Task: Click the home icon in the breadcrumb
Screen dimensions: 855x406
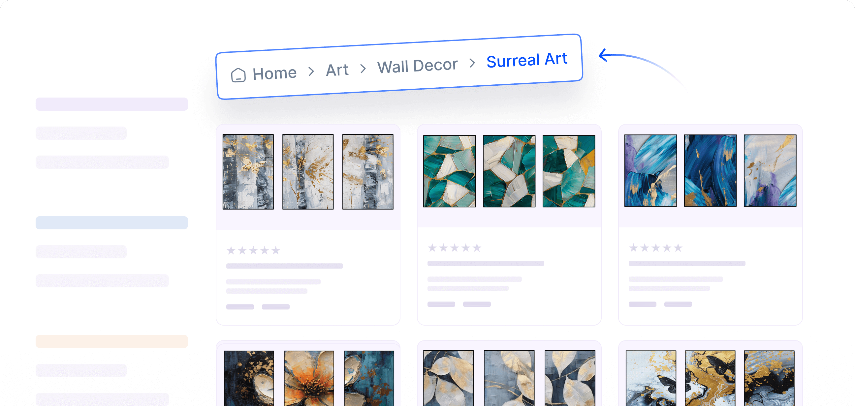Action: (238, 75)
